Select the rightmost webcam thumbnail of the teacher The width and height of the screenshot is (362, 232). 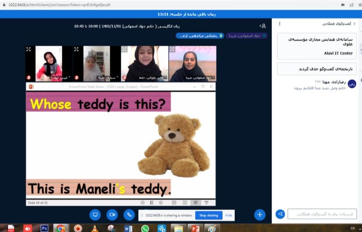[x=192, y=64]
